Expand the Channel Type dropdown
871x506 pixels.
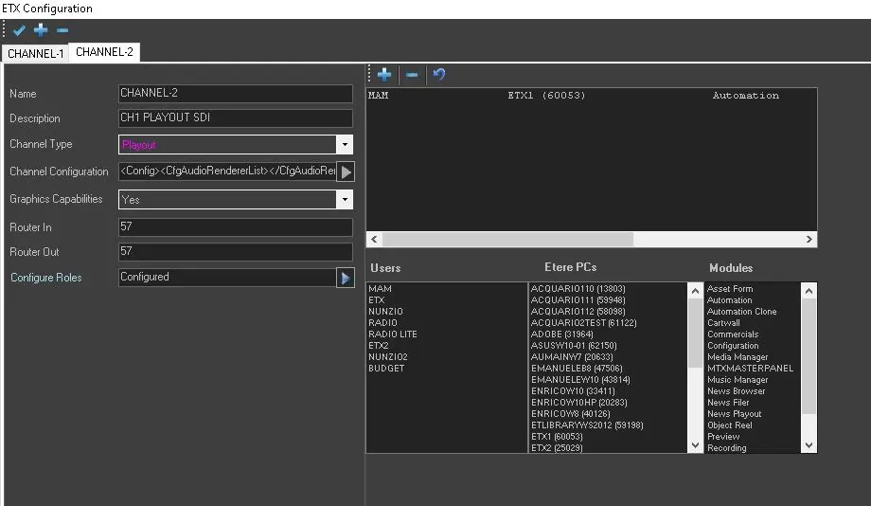coord(345,145)
